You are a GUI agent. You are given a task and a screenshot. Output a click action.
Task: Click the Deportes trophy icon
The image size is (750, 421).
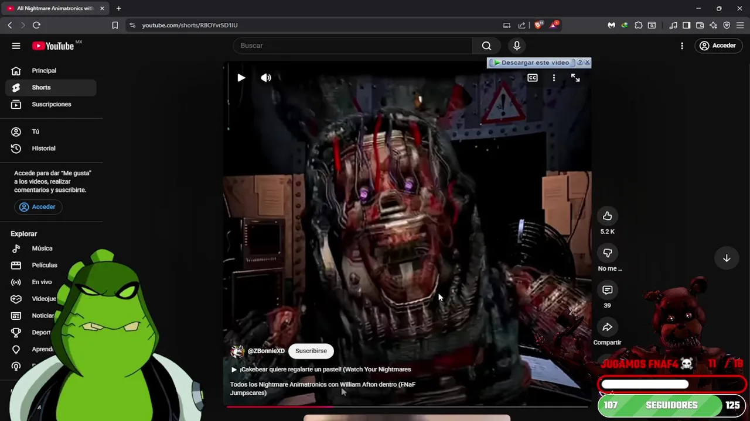click(16, 332)
